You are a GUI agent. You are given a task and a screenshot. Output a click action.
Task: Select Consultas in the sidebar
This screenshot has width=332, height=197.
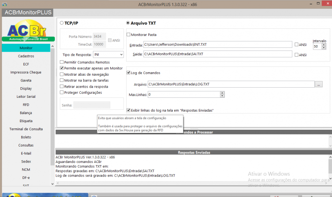26,145
